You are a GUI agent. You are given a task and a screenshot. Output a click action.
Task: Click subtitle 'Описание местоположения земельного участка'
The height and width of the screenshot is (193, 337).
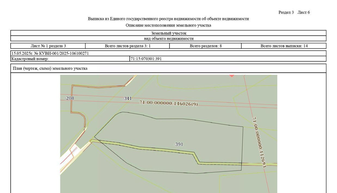[x=168, y=25]
